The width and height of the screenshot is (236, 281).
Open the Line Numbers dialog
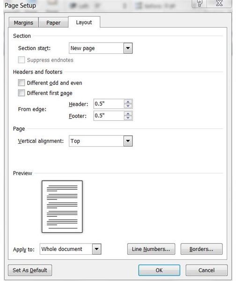point(151,249)
